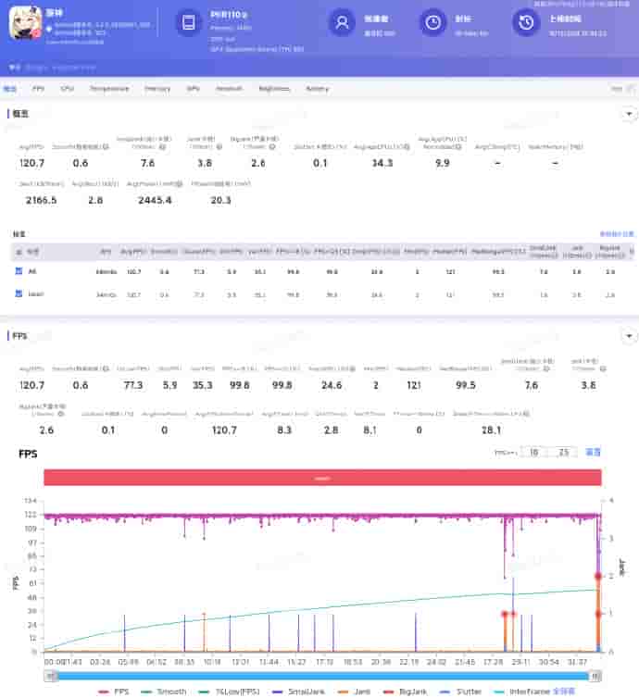Click the custom parameters link above table

pyautogui.click(x=617, y=234)
